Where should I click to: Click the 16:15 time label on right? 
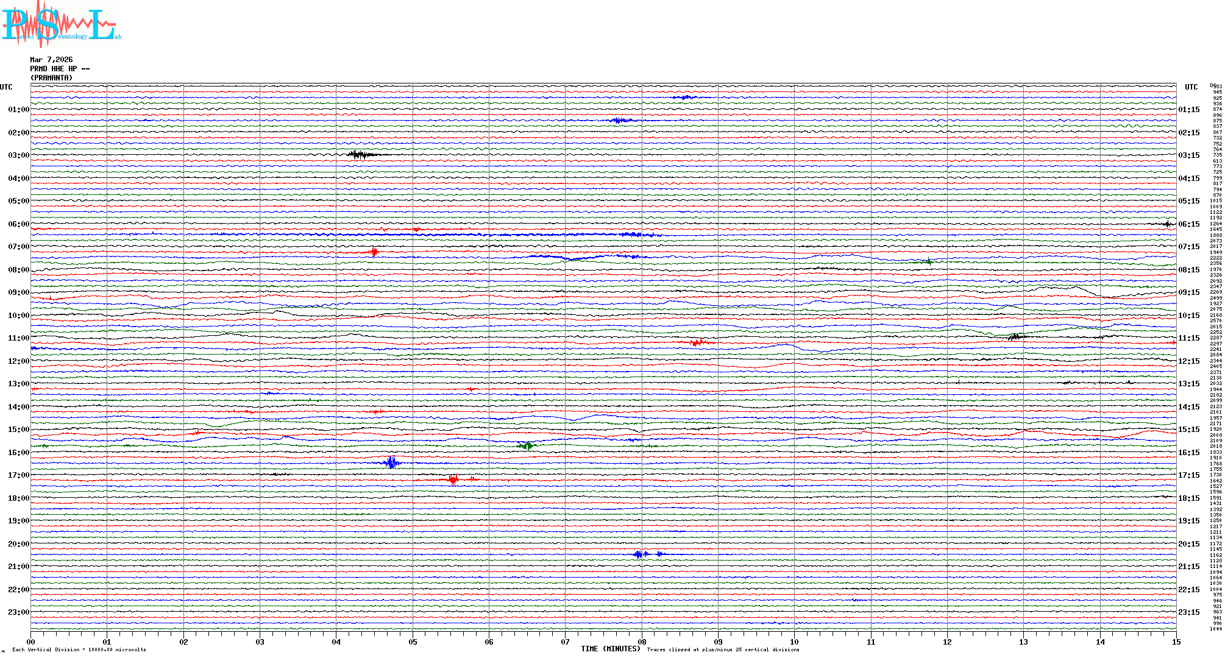tap(1188, 453)
